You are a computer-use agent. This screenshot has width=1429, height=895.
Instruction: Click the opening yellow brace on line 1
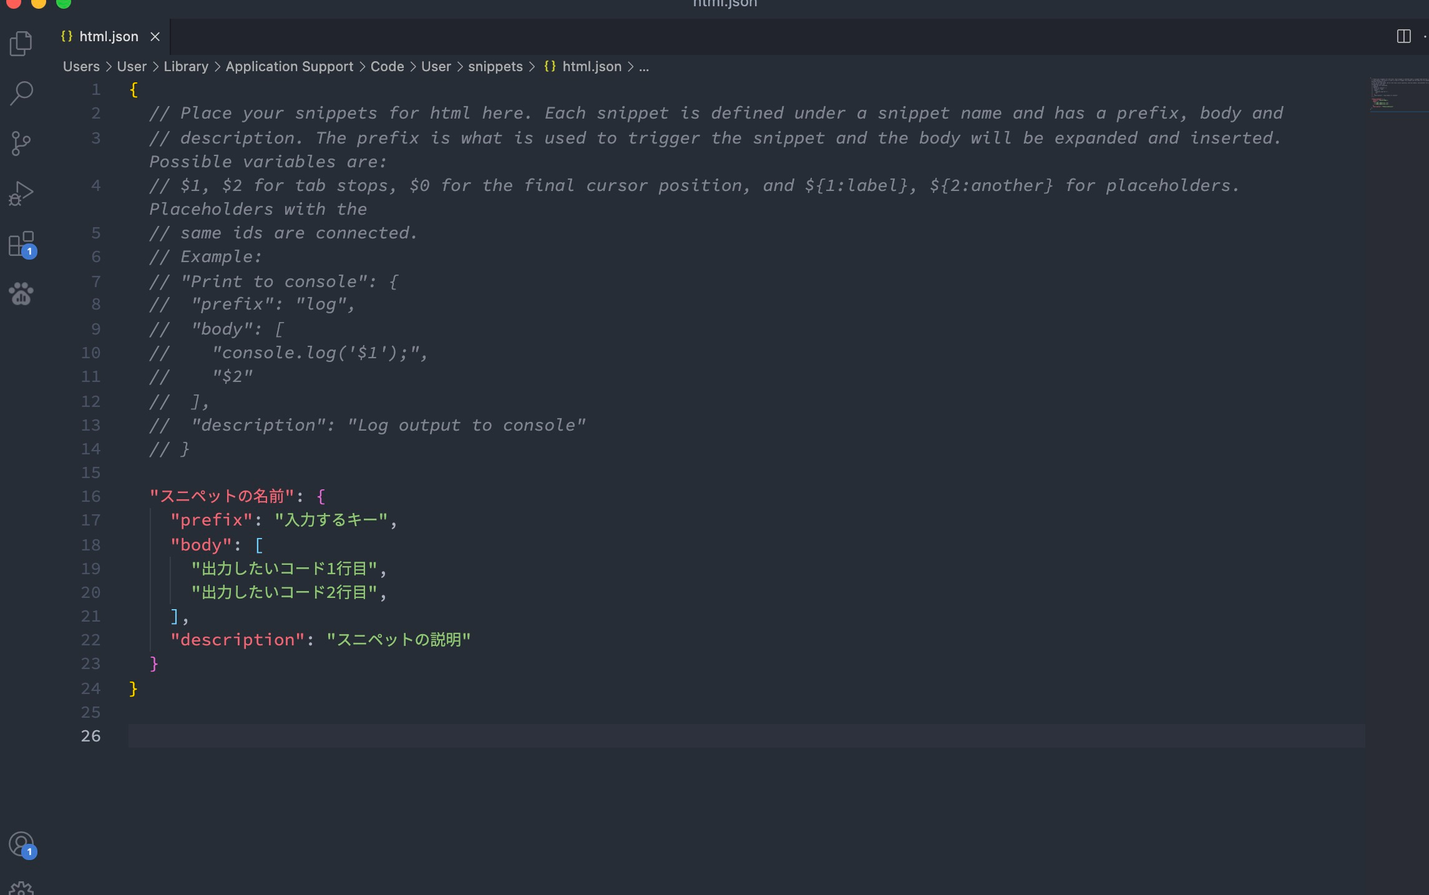(x=133, y=90)
